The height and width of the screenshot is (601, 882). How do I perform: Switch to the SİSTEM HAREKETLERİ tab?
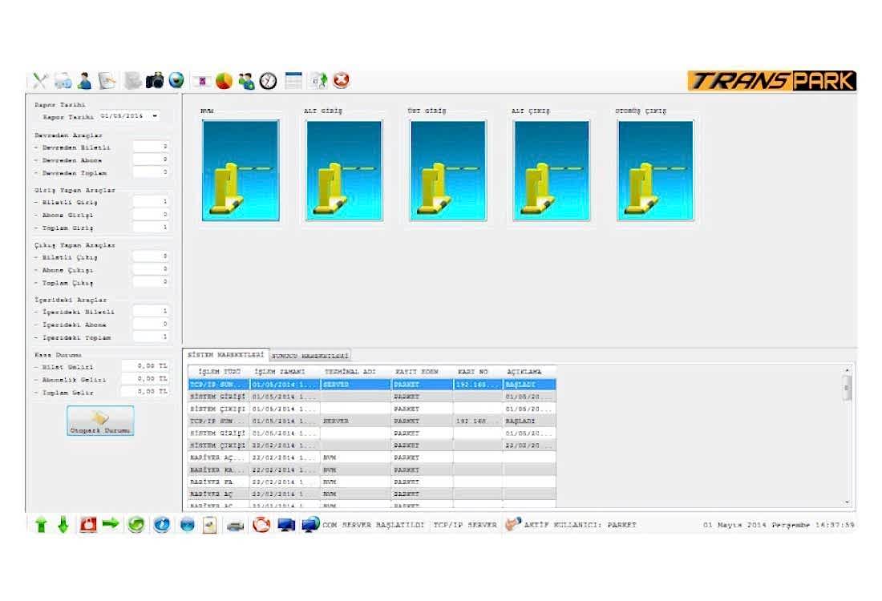click(225, 355)
